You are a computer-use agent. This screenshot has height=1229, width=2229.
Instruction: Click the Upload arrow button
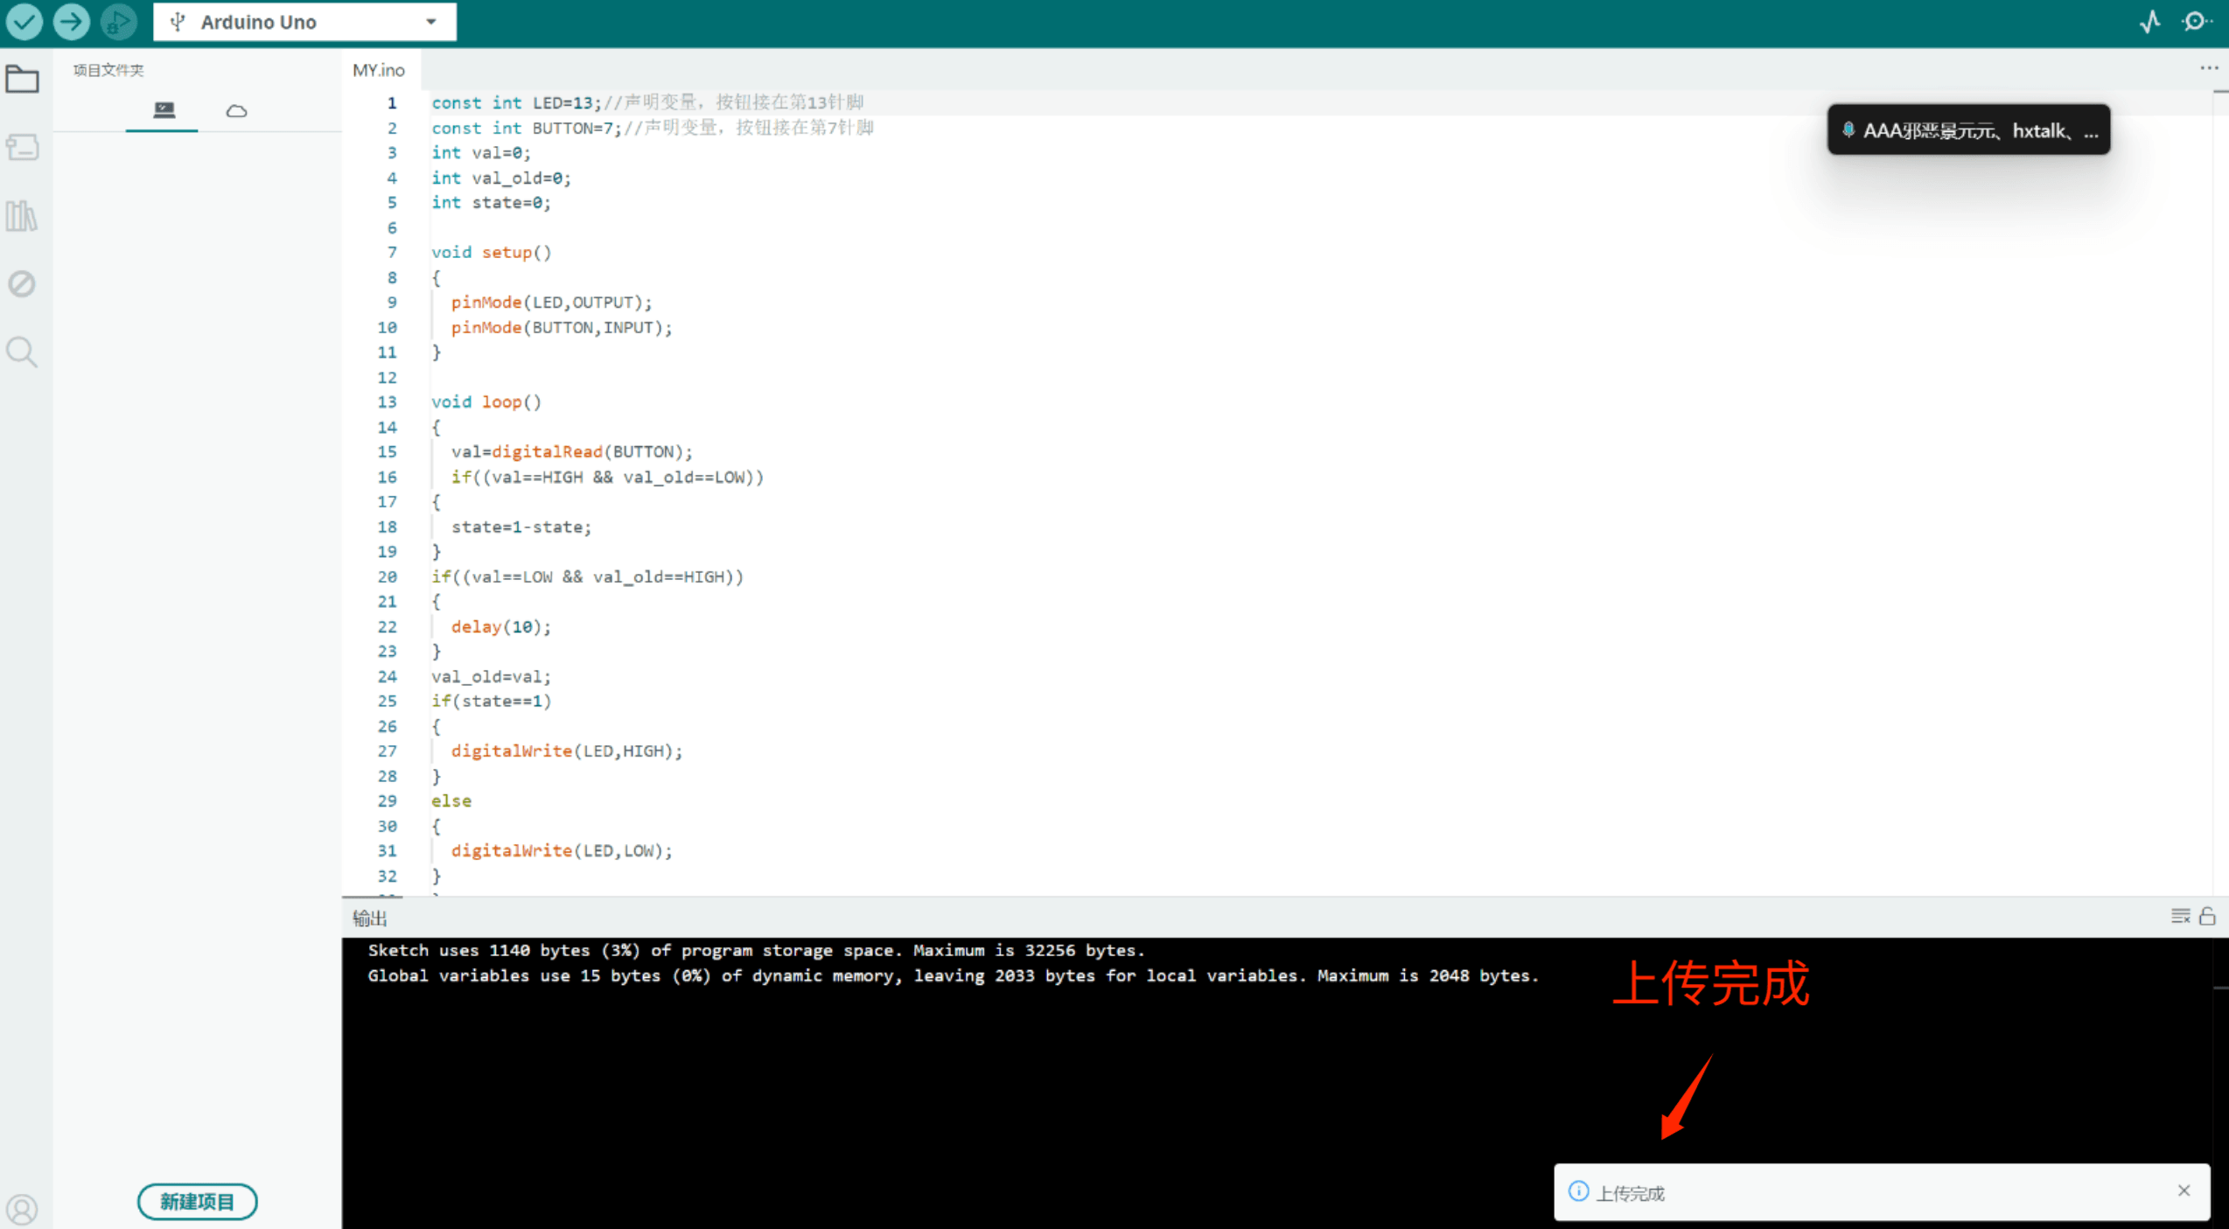(71, 22)
